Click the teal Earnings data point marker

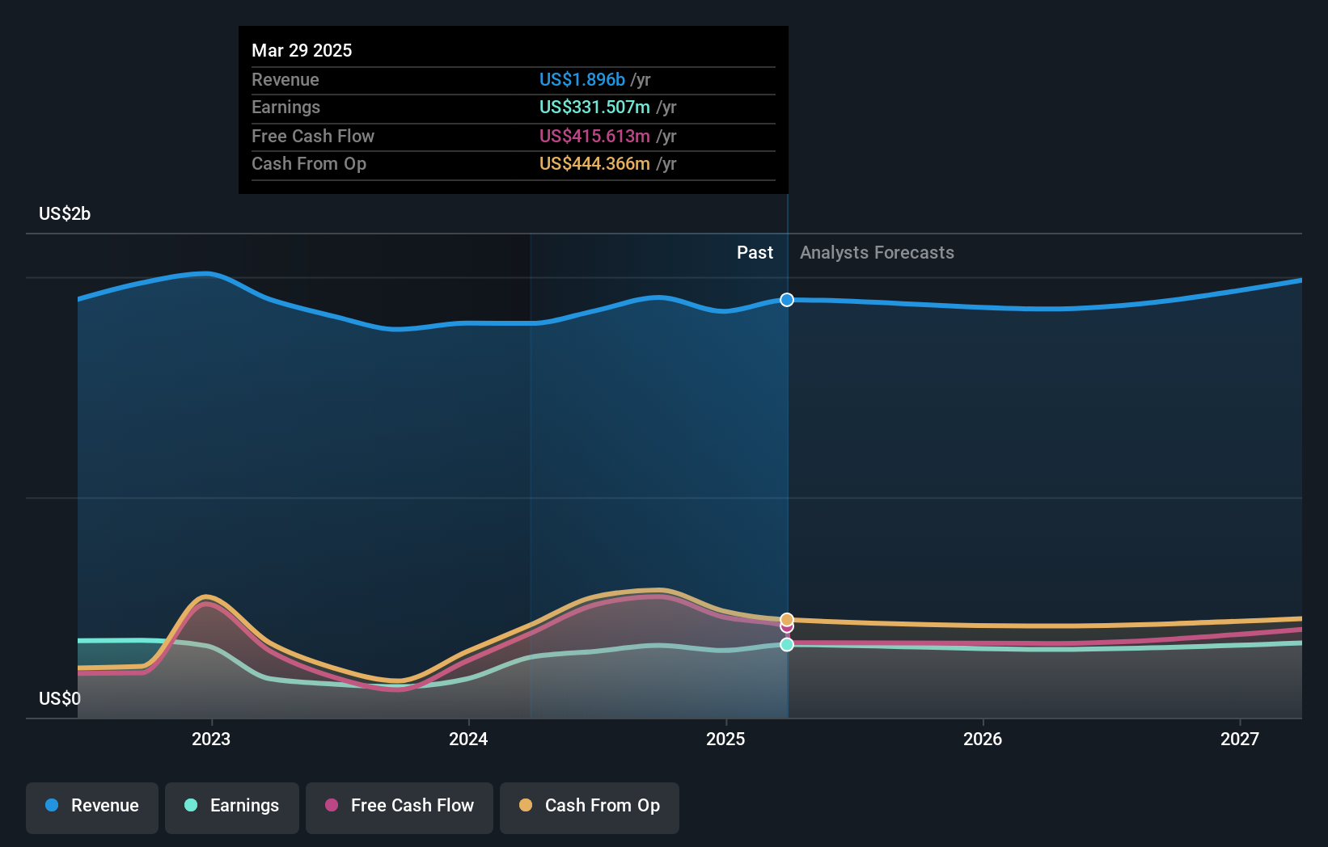tap(787, 644)
